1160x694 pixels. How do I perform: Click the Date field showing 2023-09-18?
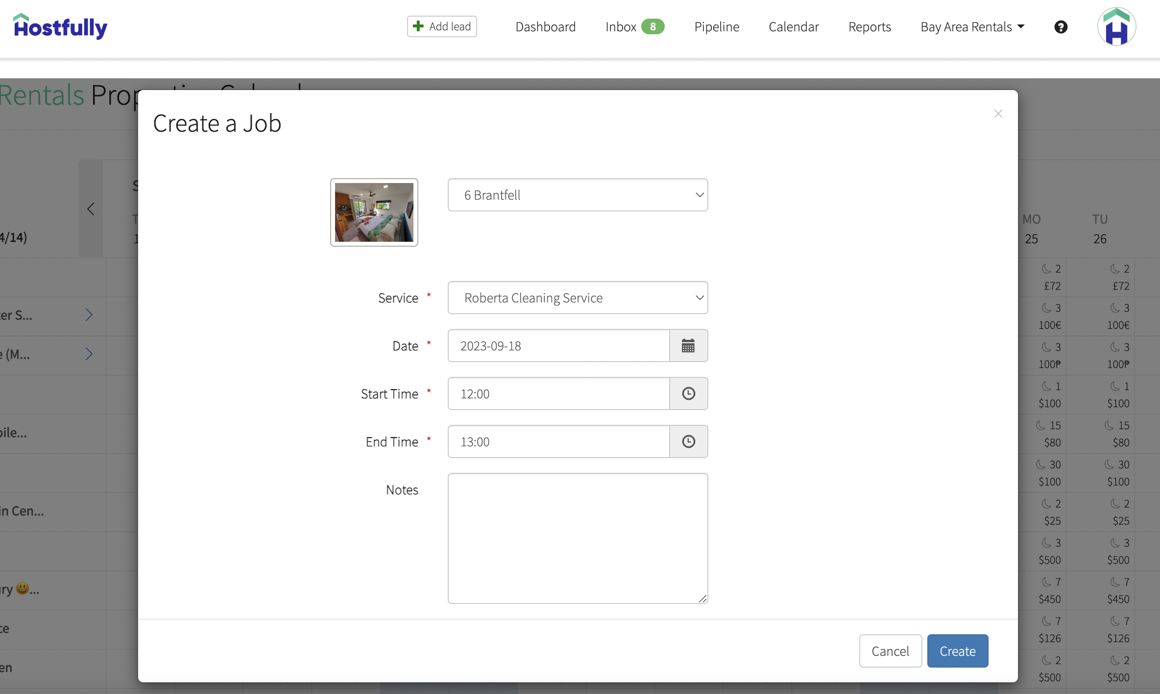coord(558,346)
